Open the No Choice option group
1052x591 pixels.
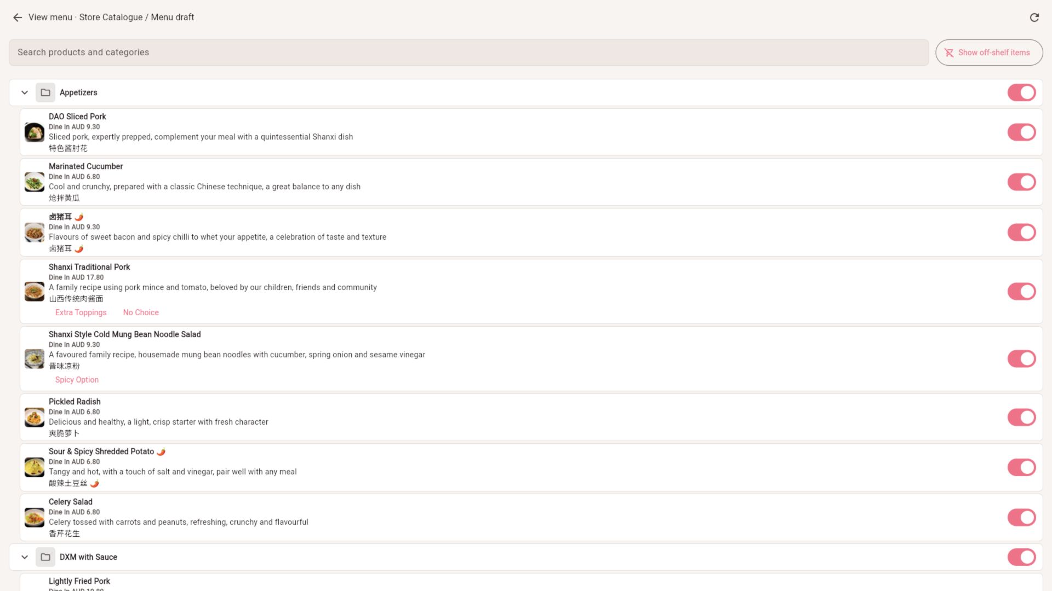141,312
